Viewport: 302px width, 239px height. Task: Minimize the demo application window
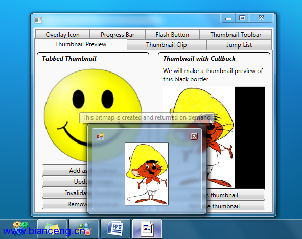pyautogui.click(x=228, y=18)
